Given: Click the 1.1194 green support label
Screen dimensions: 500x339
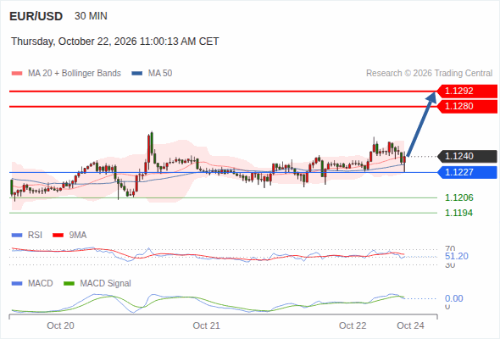Looking at the screenshot, I should click(x=458, y=213).
